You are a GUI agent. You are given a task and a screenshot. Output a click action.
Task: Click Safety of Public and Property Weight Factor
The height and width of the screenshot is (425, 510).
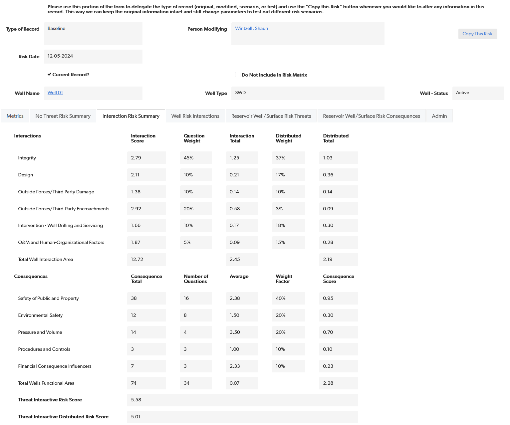[x=288, y=299]
